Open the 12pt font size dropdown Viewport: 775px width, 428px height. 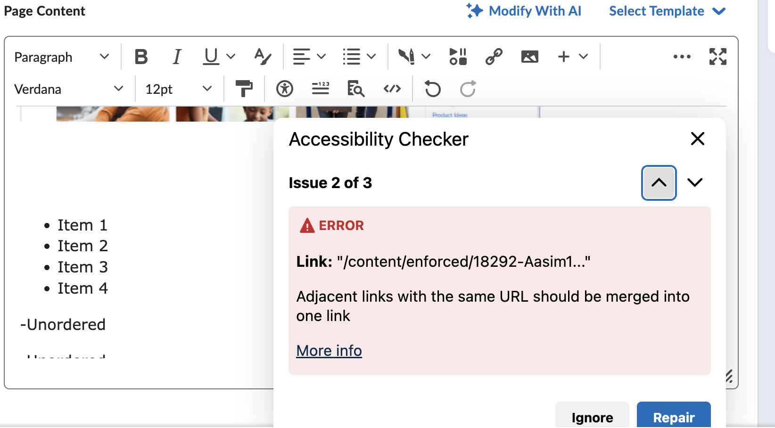tap(178, 89)
